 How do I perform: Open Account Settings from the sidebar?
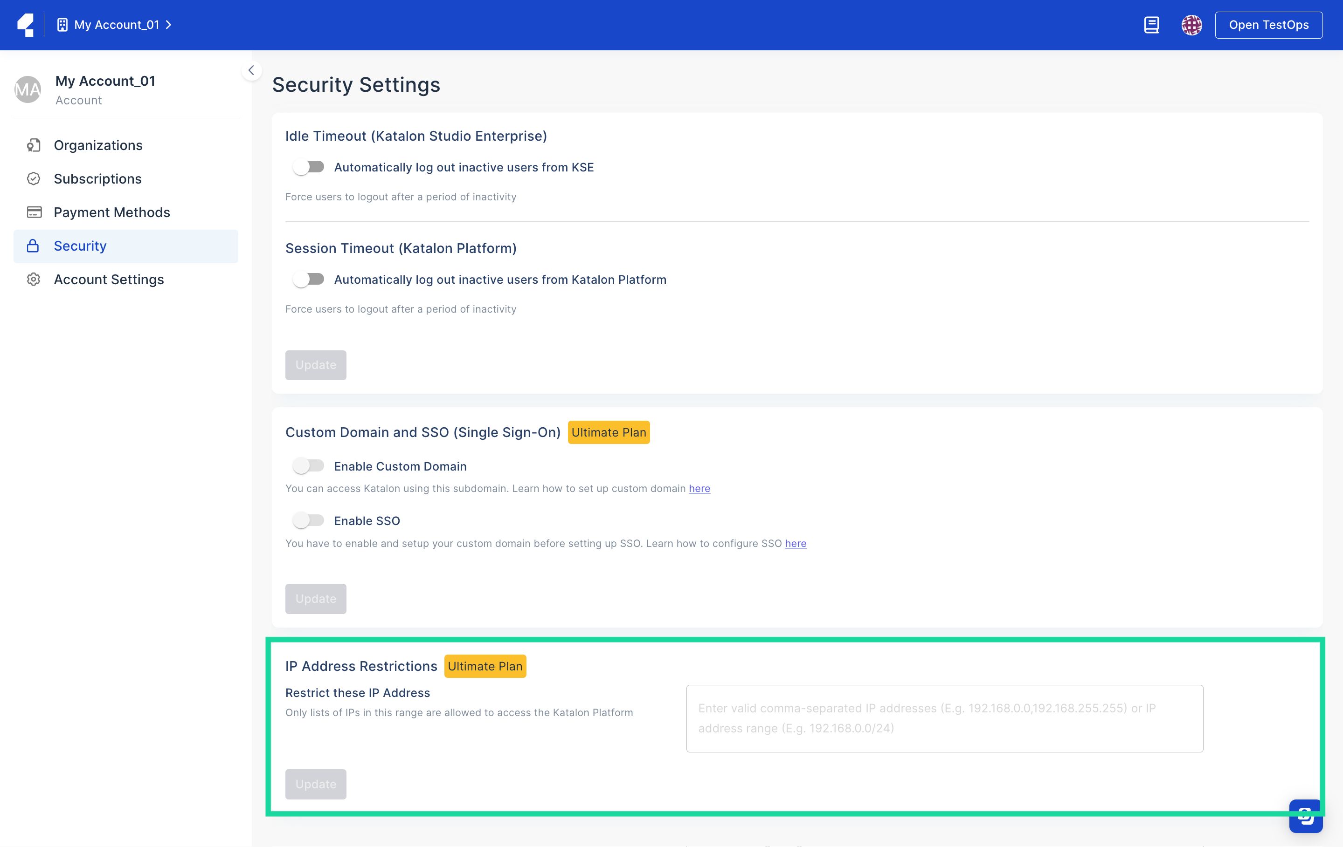coord(109,279)
